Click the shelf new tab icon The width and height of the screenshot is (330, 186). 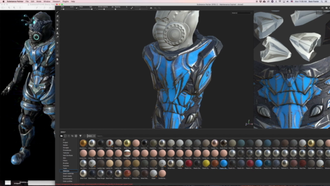tap(65, 136)
